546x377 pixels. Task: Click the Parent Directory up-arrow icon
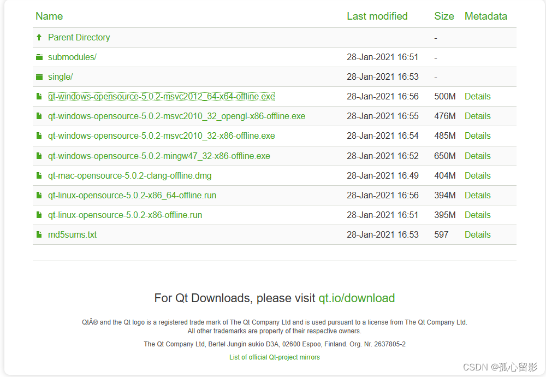[39, 37]
